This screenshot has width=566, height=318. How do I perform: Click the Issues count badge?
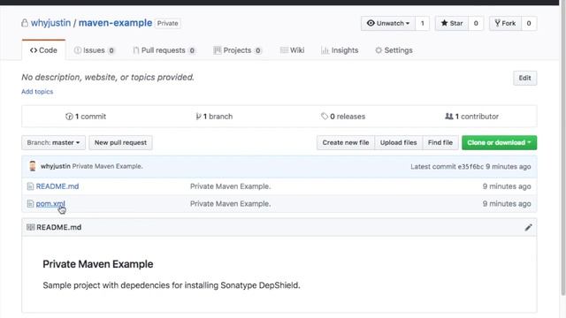111,50
